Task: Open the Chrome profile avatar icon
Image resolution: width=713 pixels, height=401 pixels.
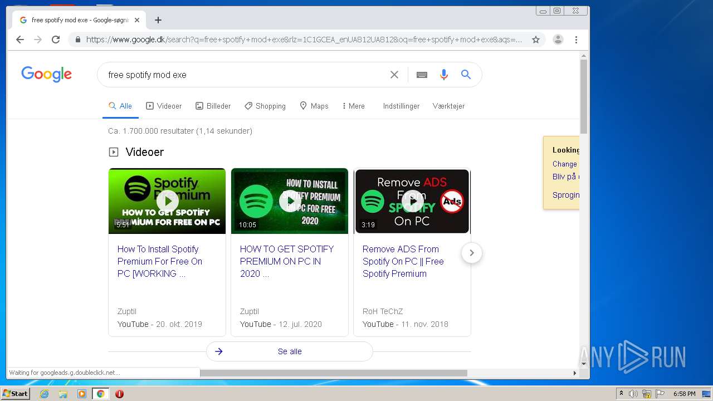Action: click(x=558, y=40)
